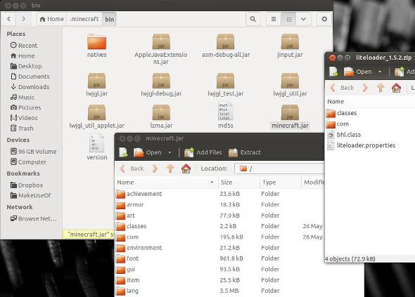Select the minecraft.jar file icon
Viewport: 415px width, 297px height.
[290, 112]
